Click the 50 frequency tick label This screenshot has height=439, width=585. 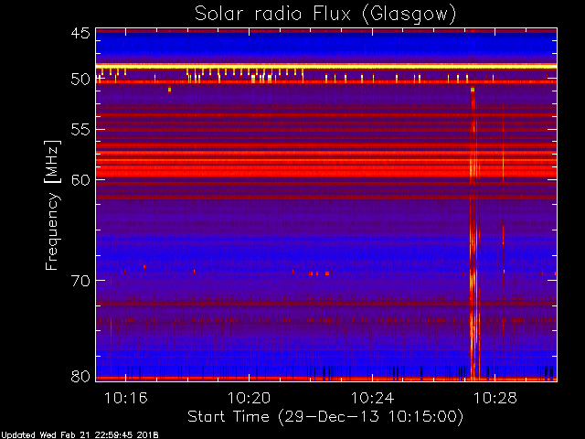[80, 80]
